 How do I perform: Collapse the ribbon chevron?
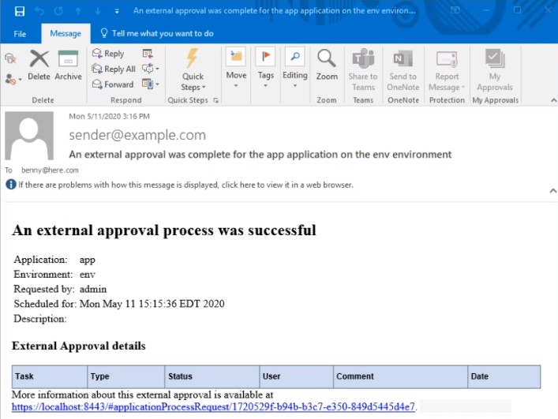553,100
